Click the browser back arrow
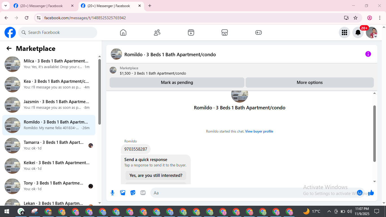This screenshot has height=217, width=386. click(6, 18)
